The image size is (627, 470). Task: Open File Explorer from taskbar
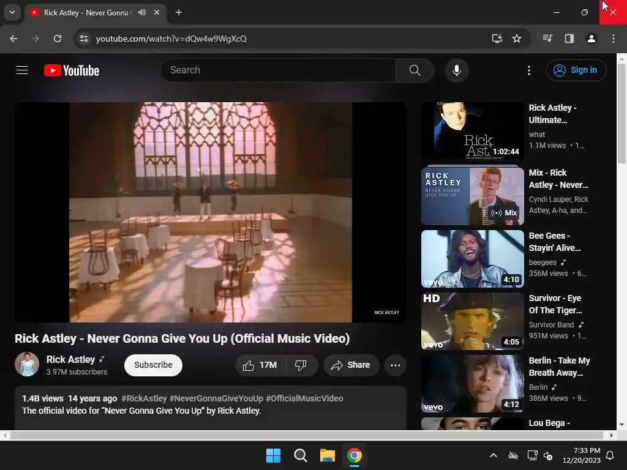(x=327, y=455)
